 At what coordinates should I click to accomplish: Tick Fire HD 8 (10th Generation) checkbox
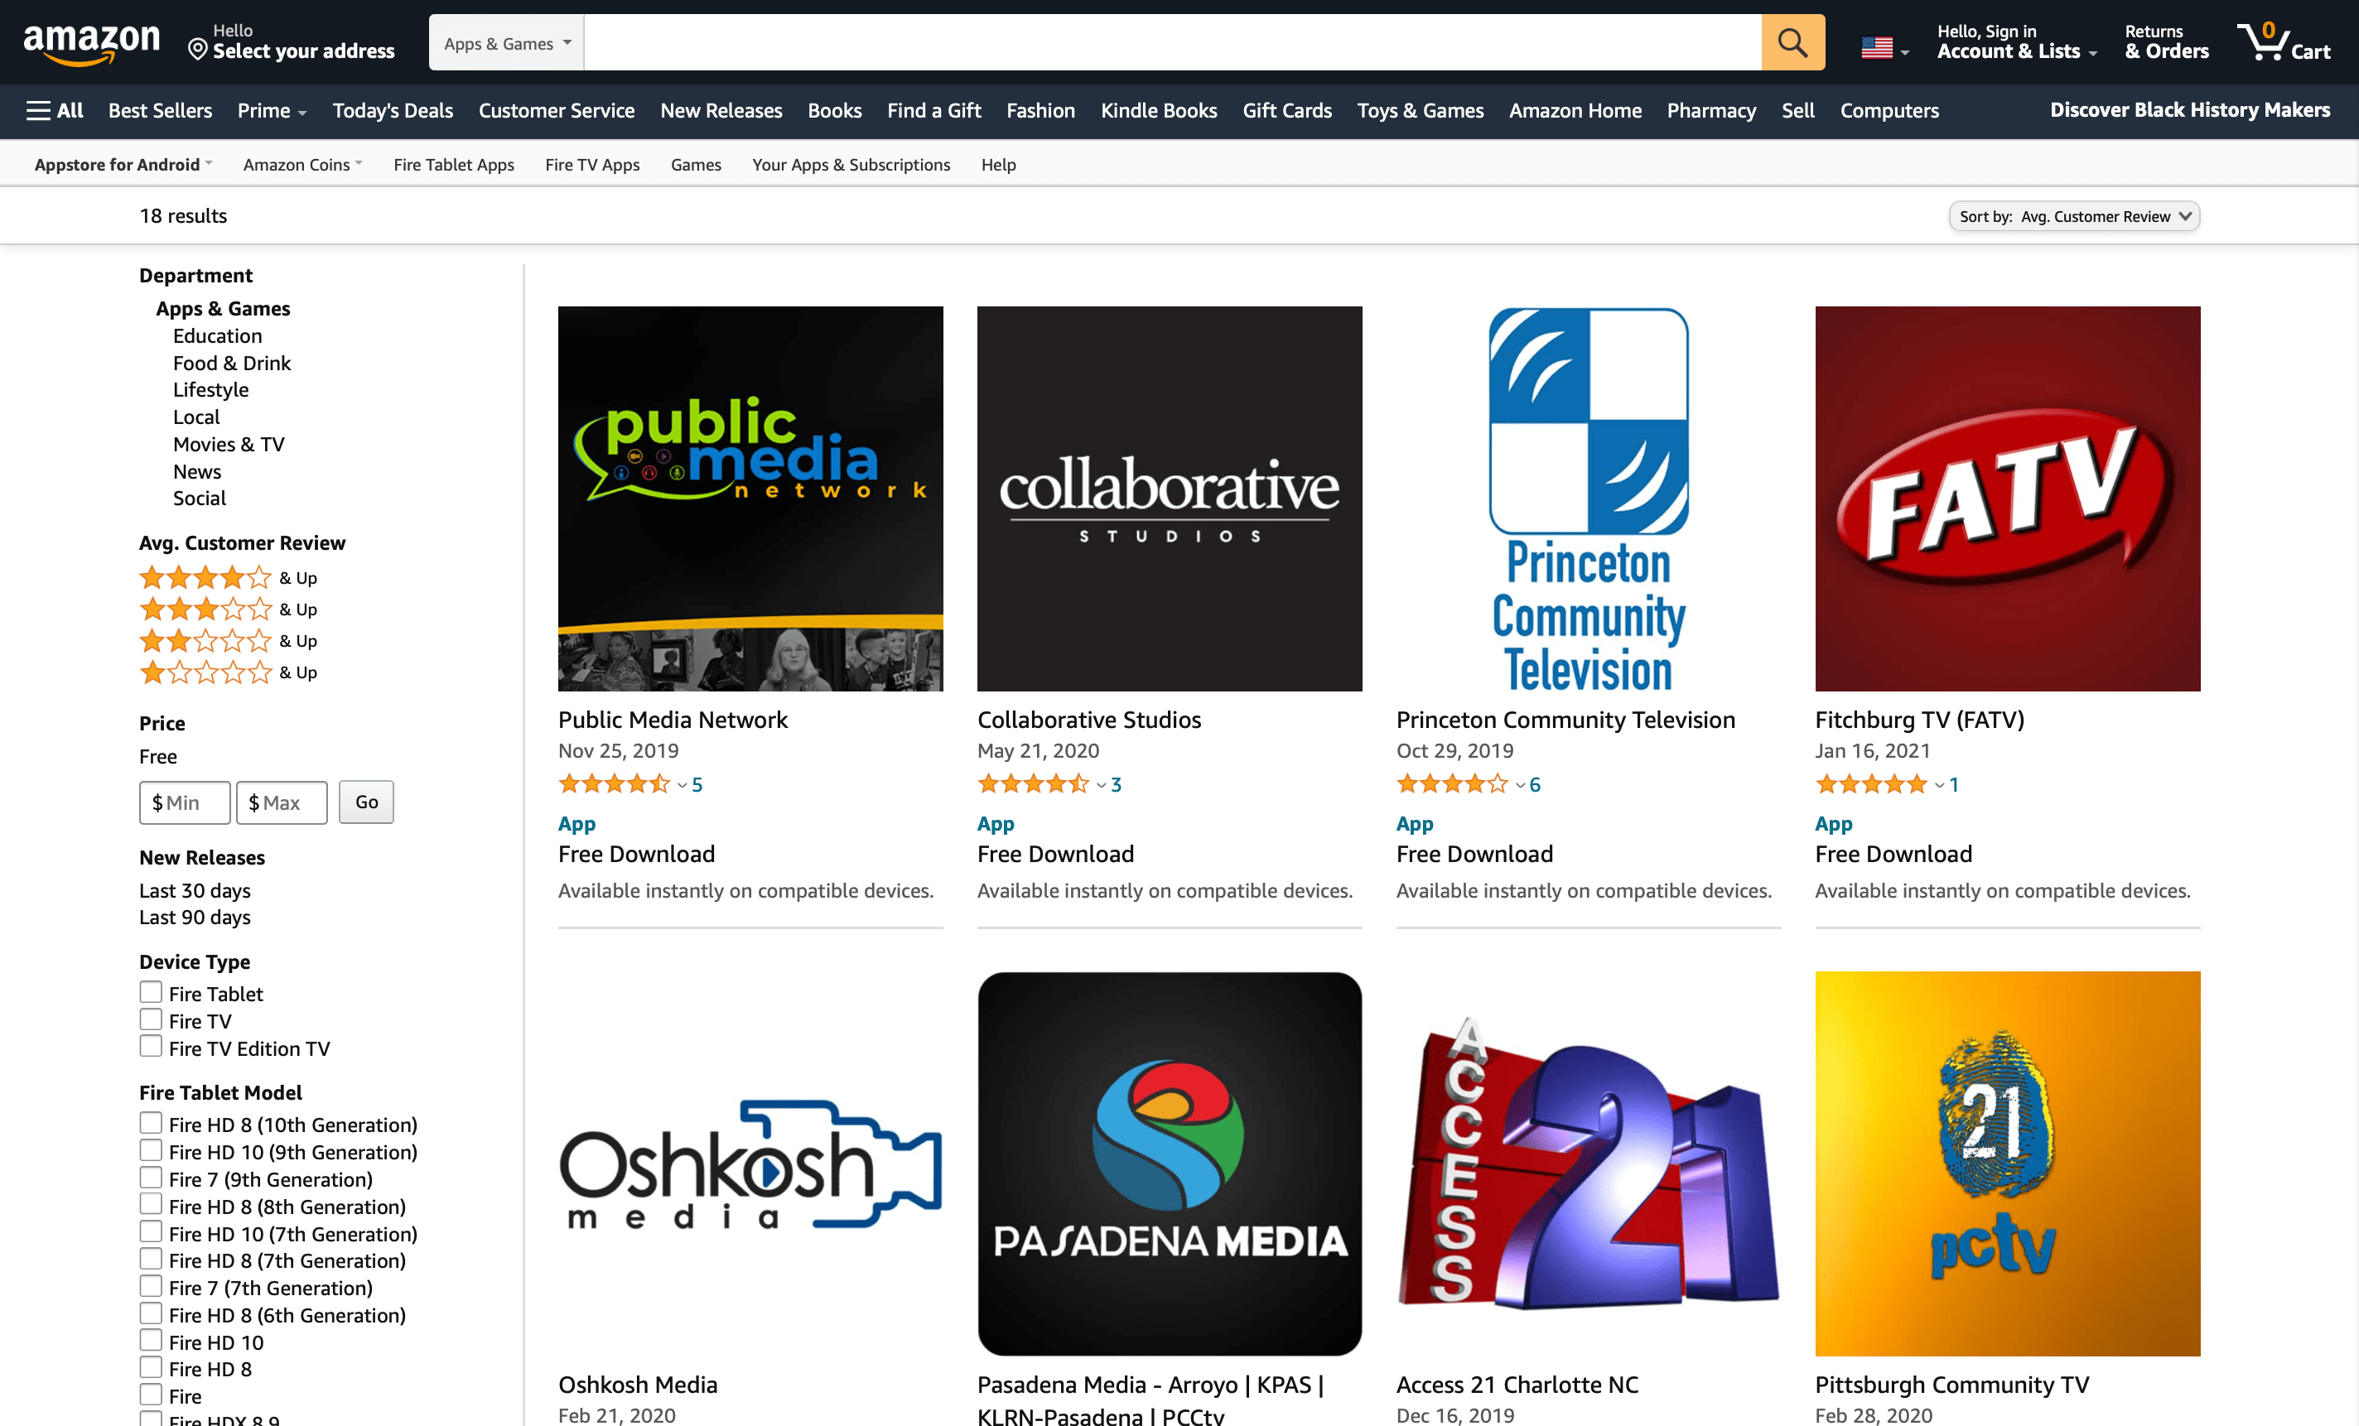coord(152,1124)
